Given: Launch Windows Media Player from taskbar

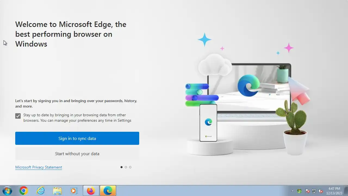Looking at the screenshot, I should [74, 191].
